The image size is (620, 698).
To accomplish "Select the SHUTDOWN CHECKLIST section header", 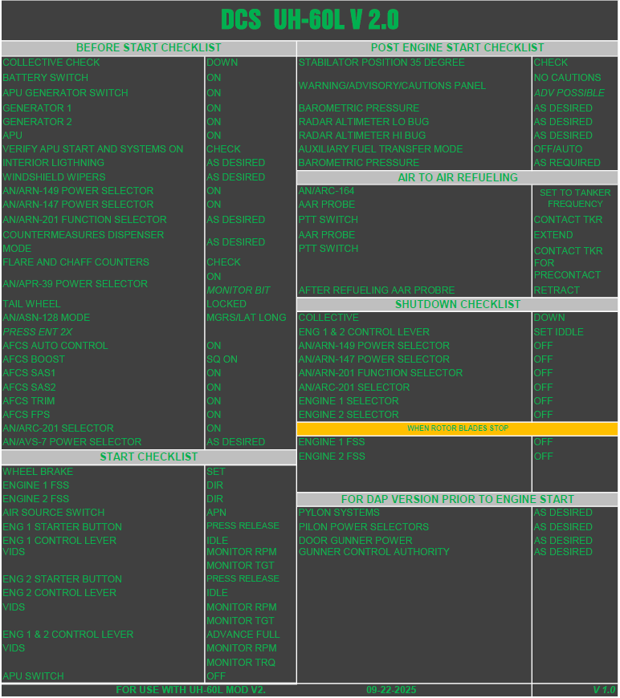I will pyautogui.click(x=457, y=304).
